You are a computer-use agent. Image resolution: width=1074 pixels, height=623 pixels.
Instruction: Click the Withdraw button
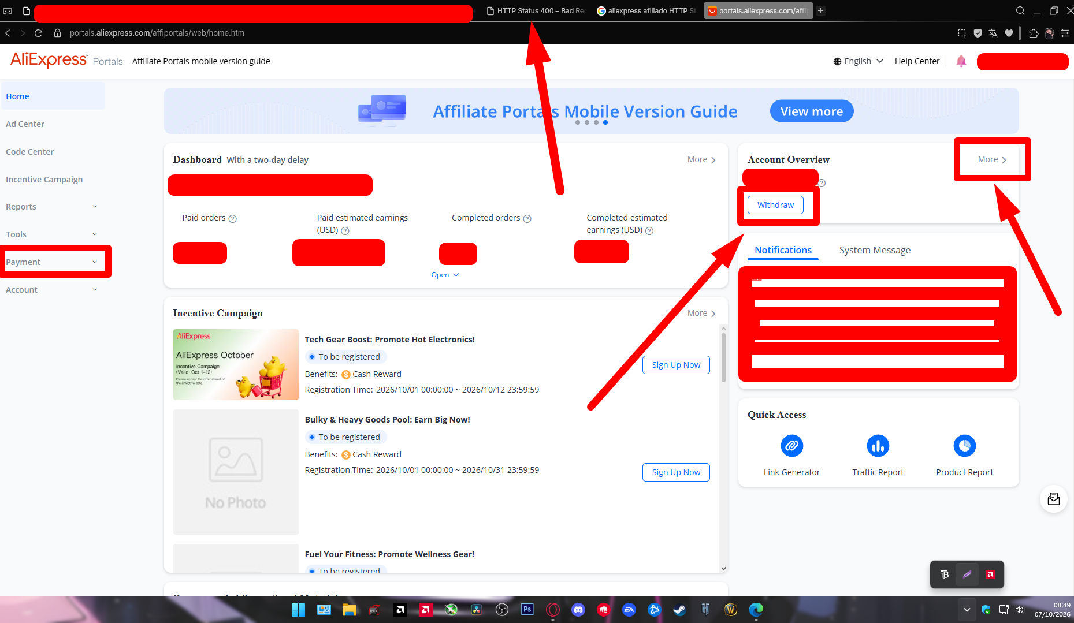click(x=775, y=205)
